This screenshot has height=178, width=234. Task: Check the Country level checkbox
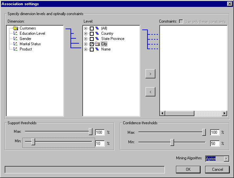[x=92, y=33]
